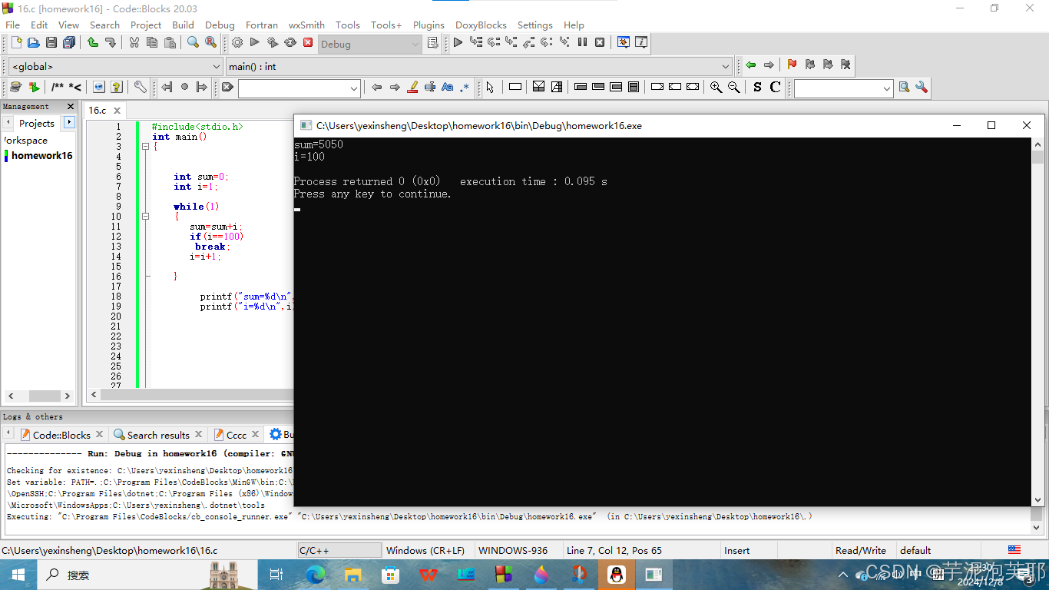Open the Windows Start menu
This screenshot has height=590, width=1049.
17,574
